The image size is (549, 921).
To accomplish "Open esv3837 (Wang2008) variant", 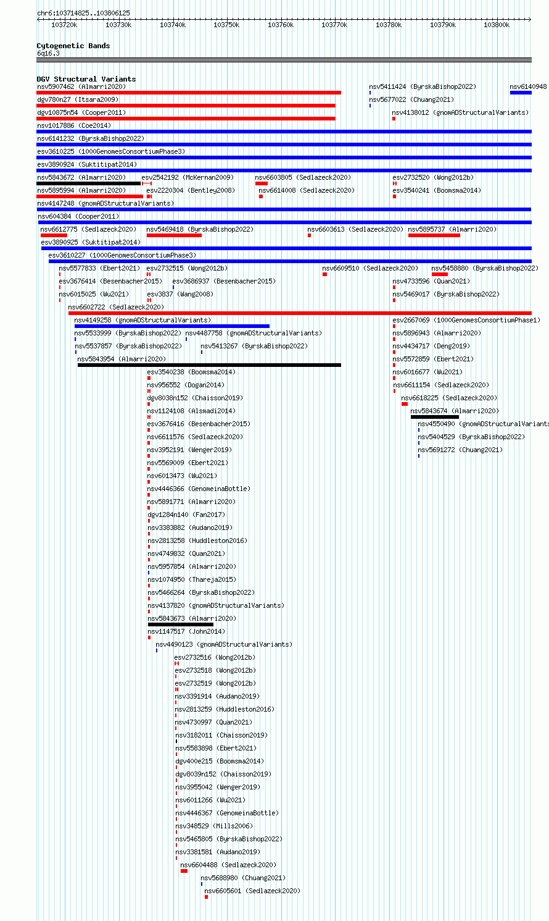I will click(x=180, y=295).
